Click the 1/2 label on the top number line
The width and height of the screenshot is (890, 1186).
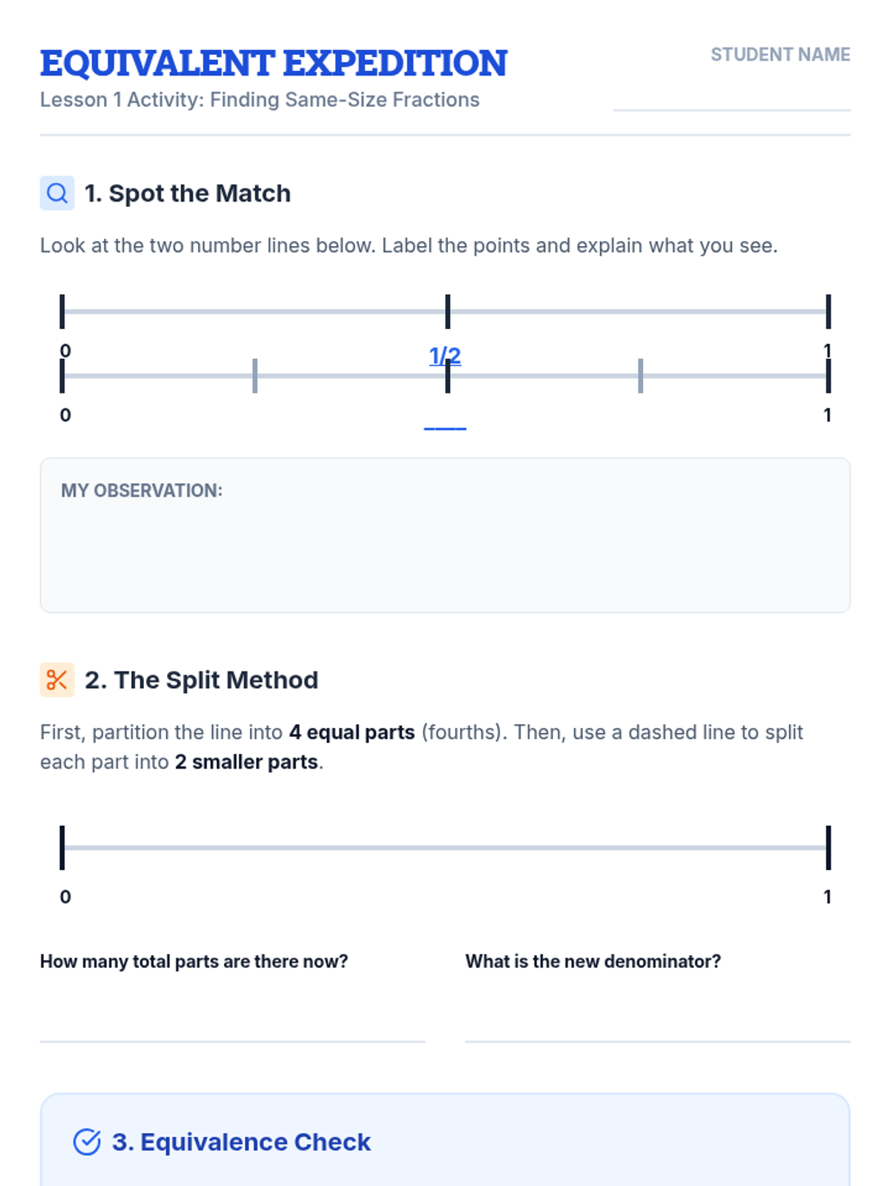pos(445,357)
